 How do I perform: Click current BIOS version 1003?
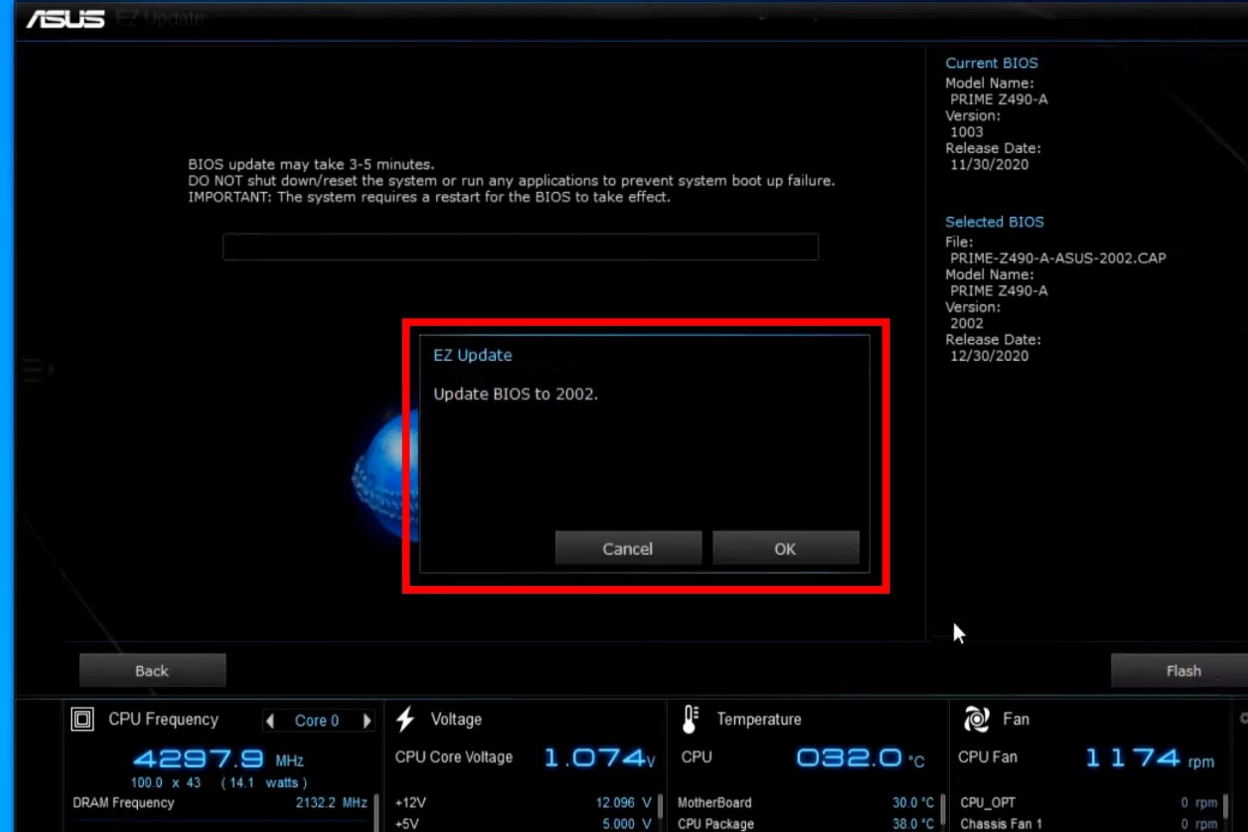[966, 132]
